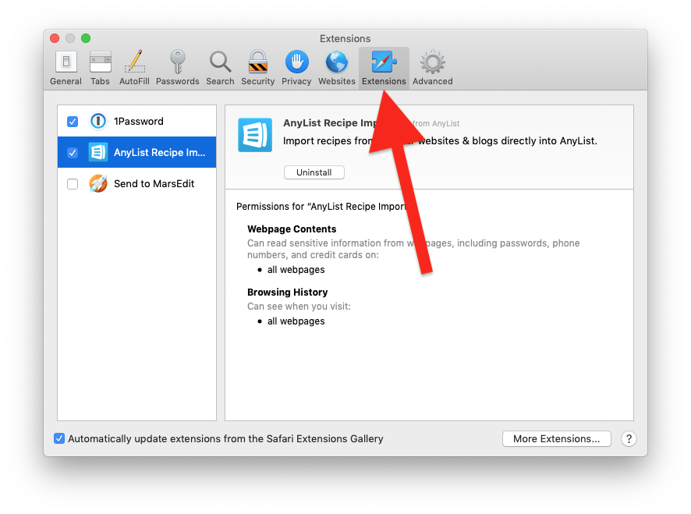Click the Extensions window title
The image size is (691, 514).
tap(345, 39)
